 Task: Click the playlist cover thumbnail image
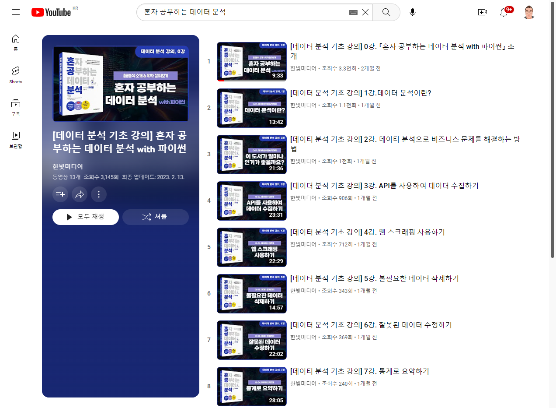(121, 84)
